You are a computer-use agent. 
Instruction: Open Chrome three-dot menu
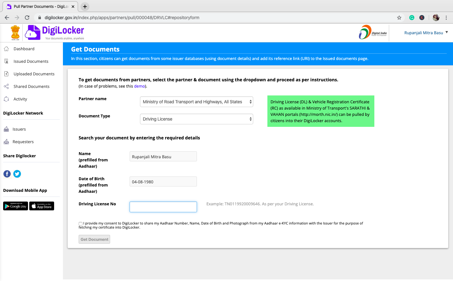[446, 18]
